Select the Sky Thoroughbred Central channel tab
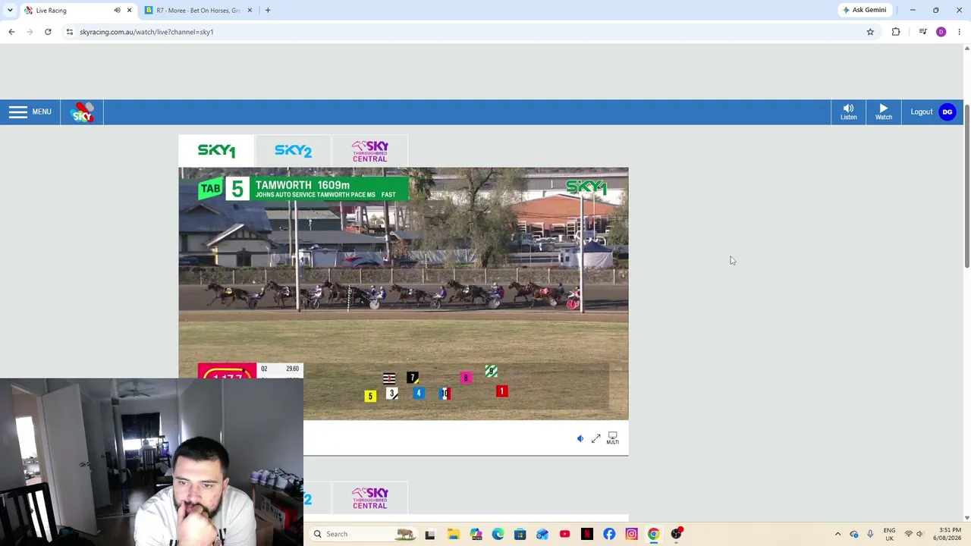This screenshot has width=971, height=546. coord(369,151)
